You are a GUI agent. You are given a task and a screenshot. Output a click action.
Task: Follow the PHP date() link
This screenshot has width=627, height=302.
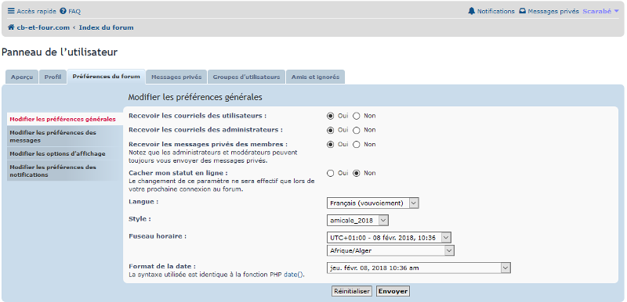(x=294, y=275)
